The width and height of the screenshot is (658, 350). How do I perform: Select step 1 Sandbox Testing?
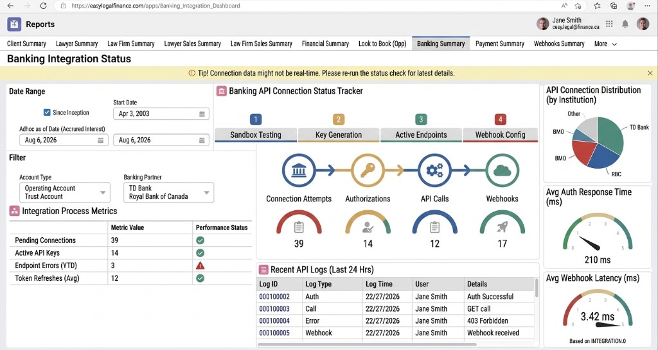256,135
